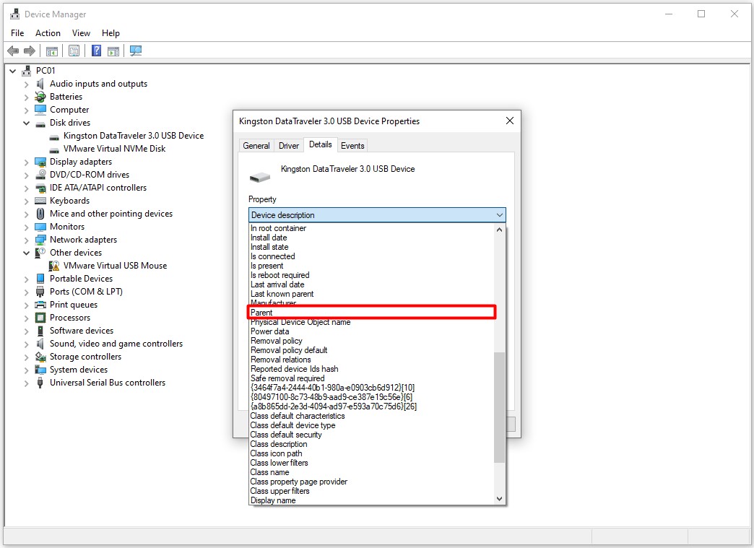This screenshot has width=754, height=548.
Task: Open the Properties toolbar icon
Action: (74, 51)
